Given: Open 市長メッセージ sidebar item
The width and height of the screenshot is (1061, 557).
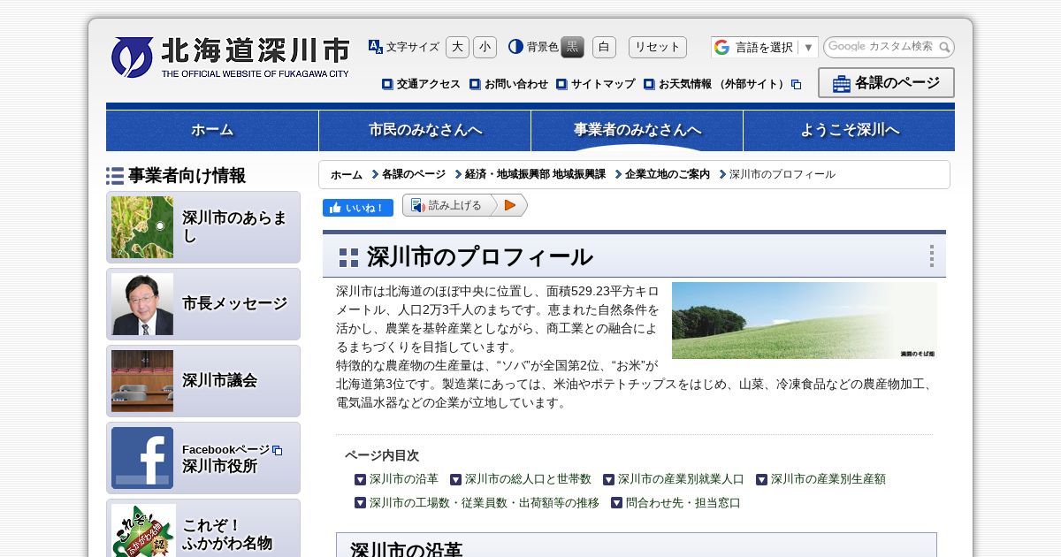Looking at the screenshot, I should 203,304.
